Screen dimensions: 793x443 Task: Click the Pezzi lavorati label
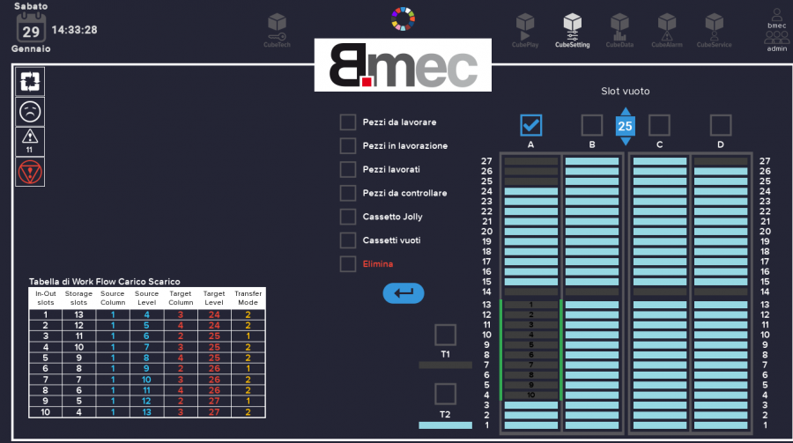coord(391,169)
